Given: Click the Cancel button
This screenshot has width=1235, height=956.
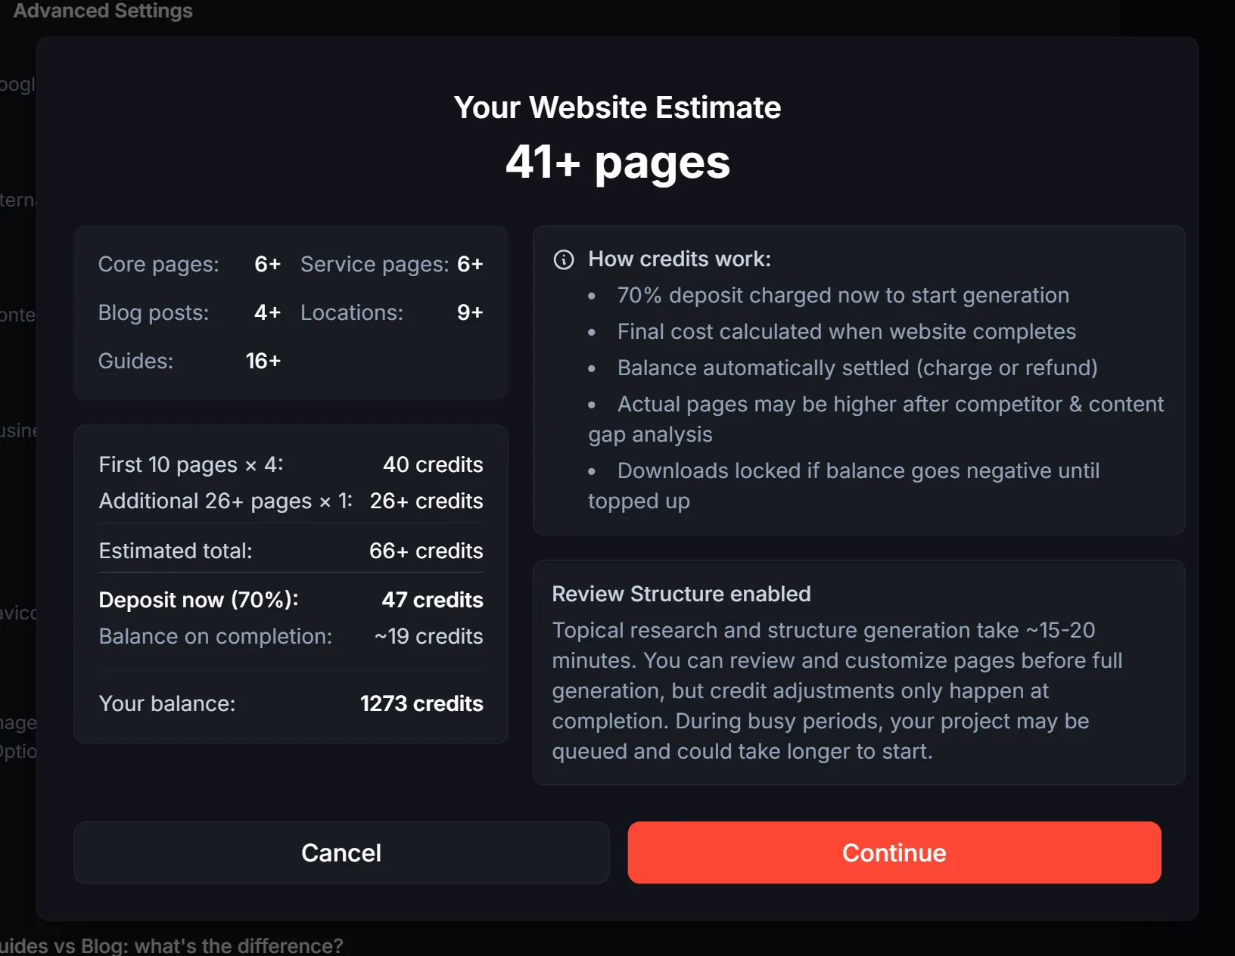Looking at the screenshot, I should [x=341, y=852].
